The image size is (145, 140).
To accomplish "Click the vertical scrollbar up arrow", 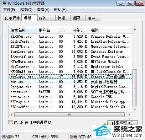I will (x=135, y=29).
